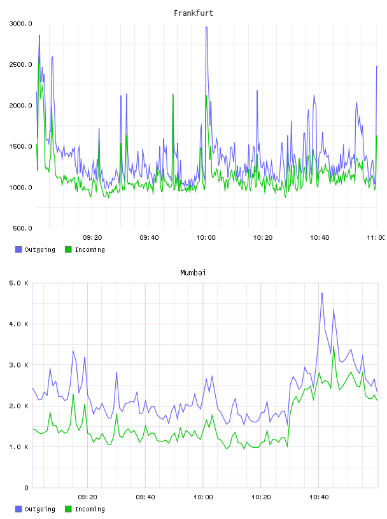The image size is (387, 519).
Task: Click the 5.0 K y-axis label on Mumbai
Action: tap(18, 283)
